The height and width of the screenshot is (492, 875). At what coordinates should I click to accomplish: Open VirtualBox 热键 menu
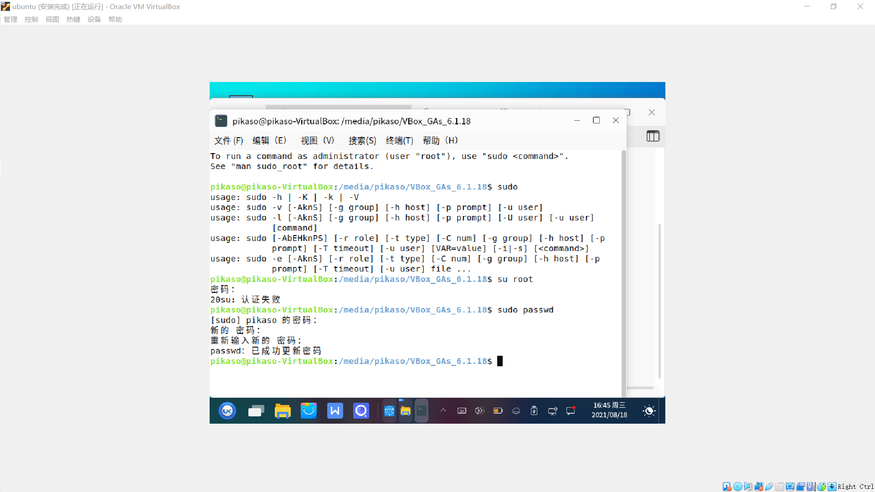point(73,19)
